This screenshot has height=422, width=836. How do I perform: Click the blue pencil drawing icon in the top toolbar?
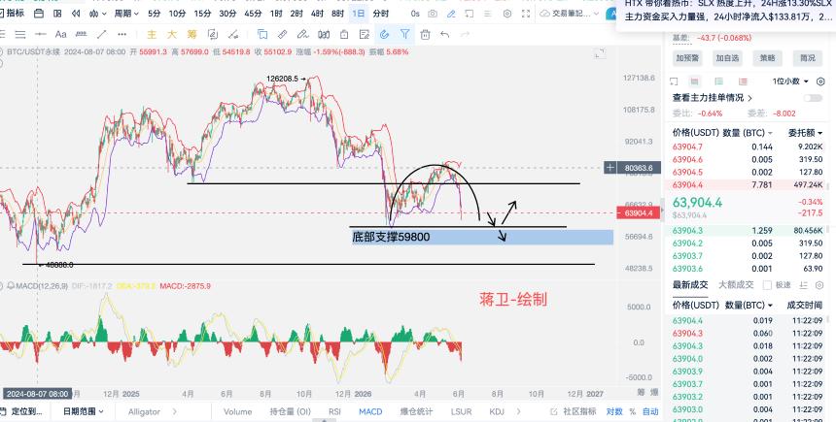tap(451, 14)
